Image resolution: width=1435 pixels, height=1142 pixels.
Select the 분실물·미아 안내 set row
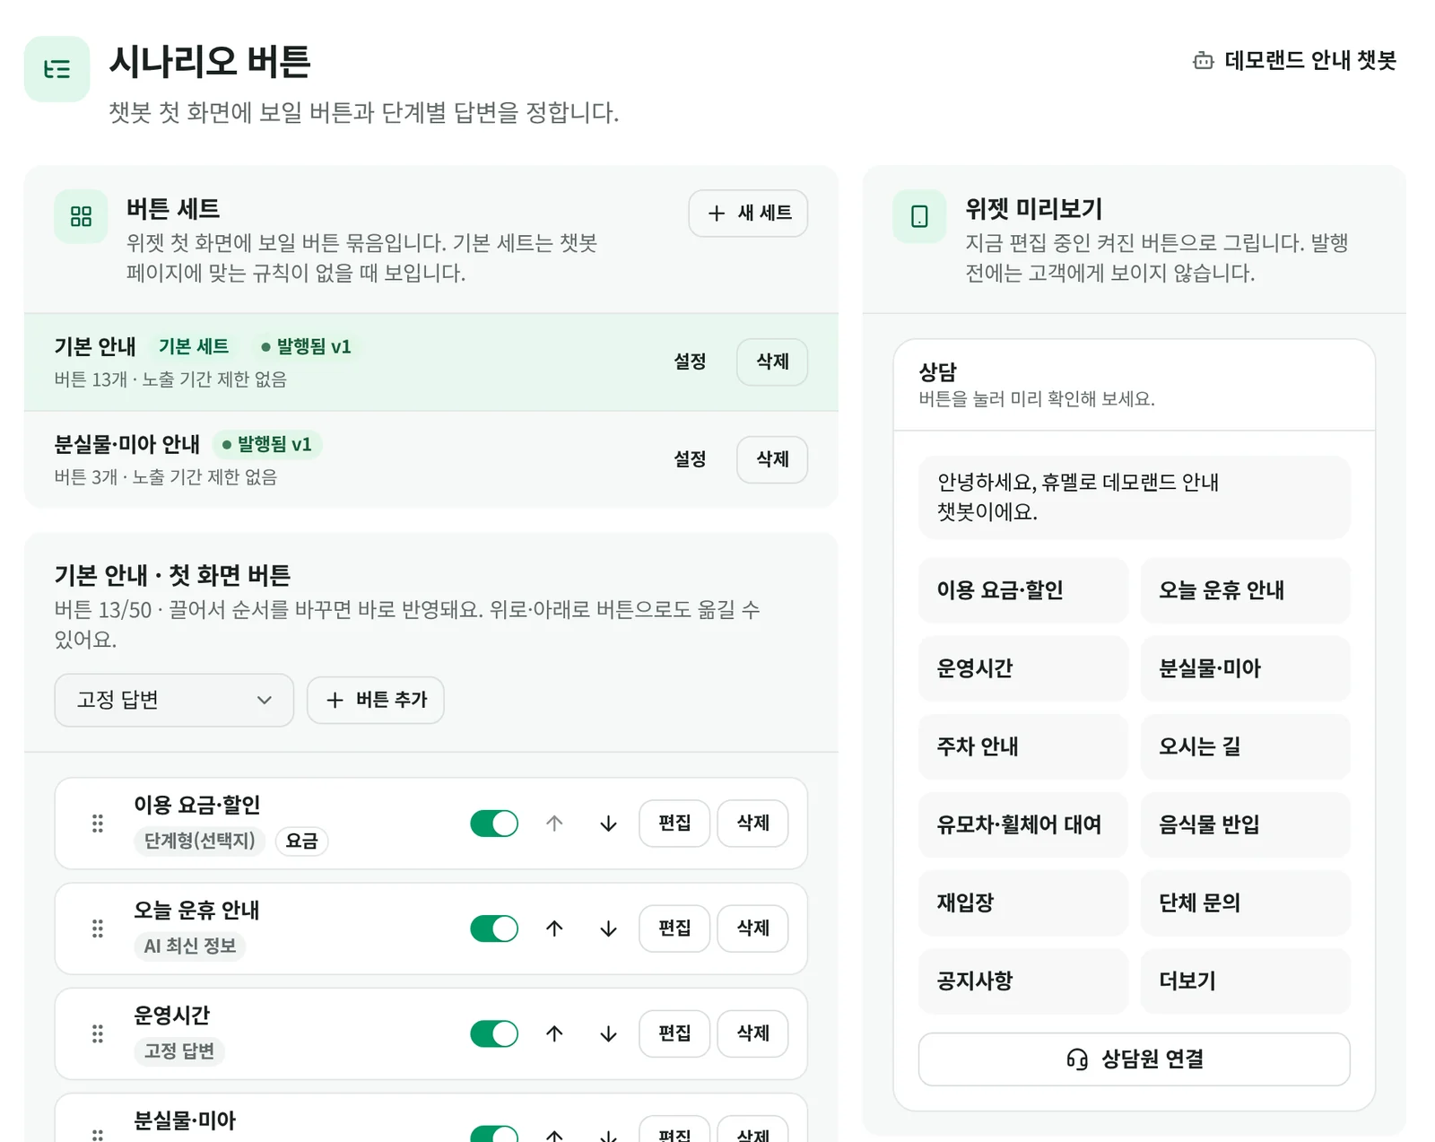tap(431, 459)
